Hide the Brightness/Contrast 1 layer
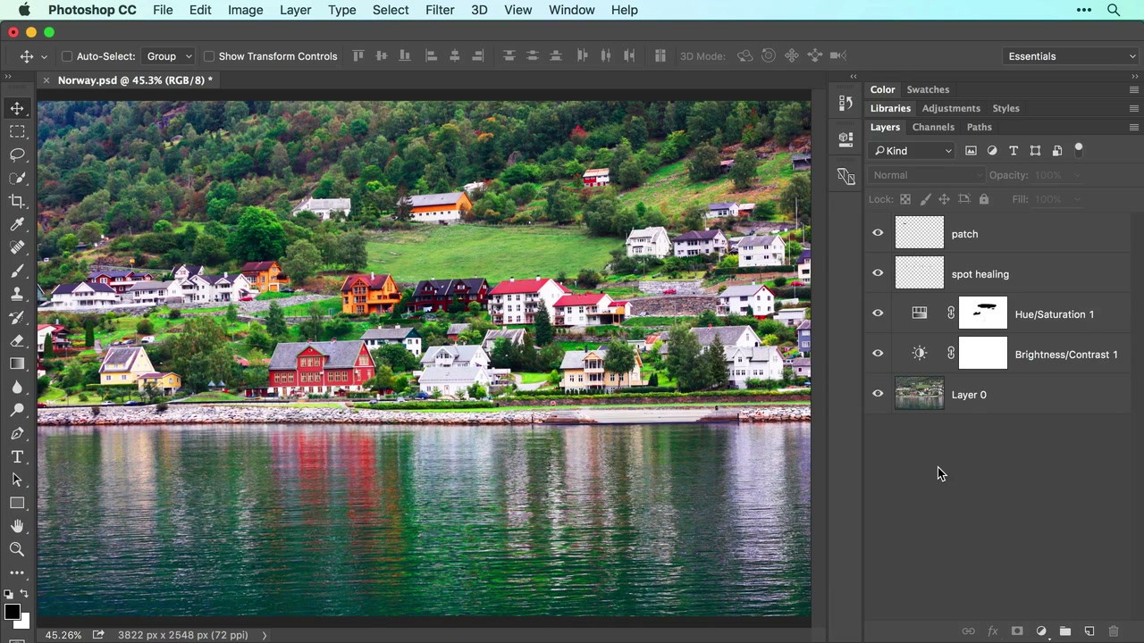Viewport: 1144px width, 643px height. coord(878,354)
